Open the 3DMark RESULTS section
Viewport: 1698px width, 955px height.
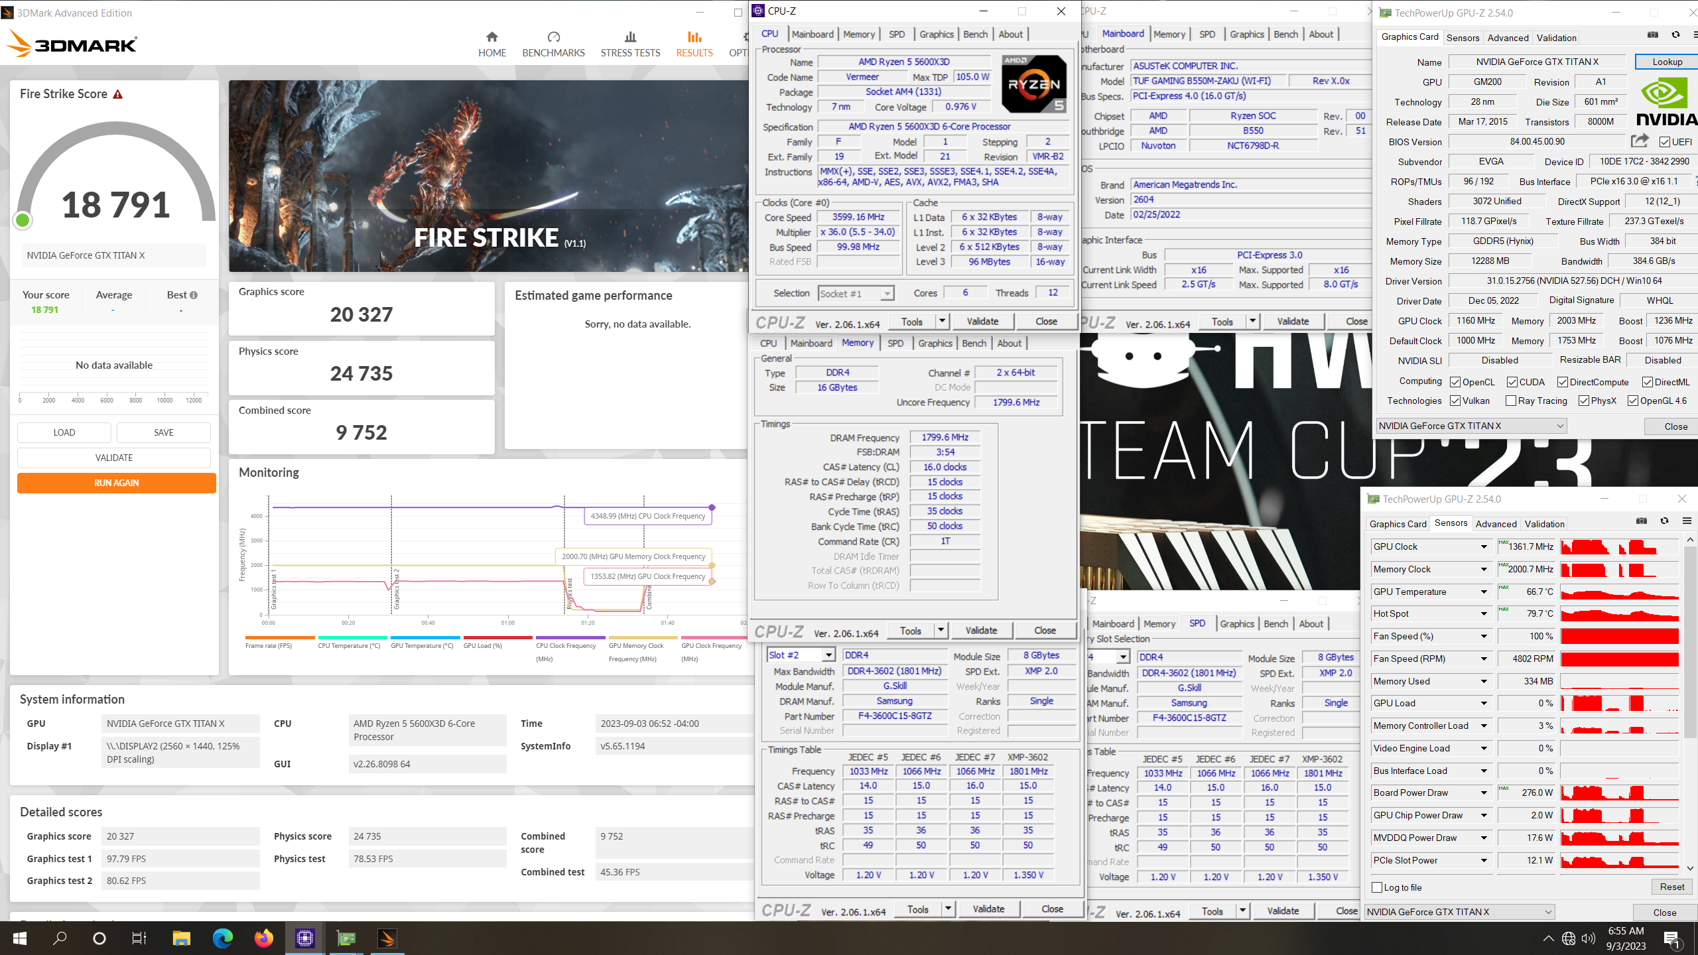(694, 44)
